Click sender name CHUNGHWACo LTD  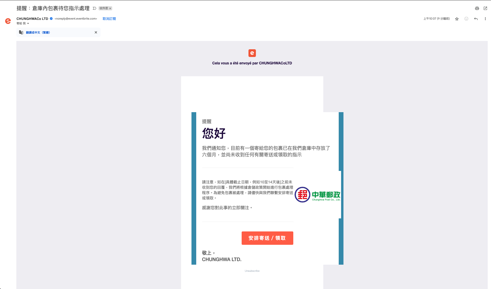click(32, 19)
